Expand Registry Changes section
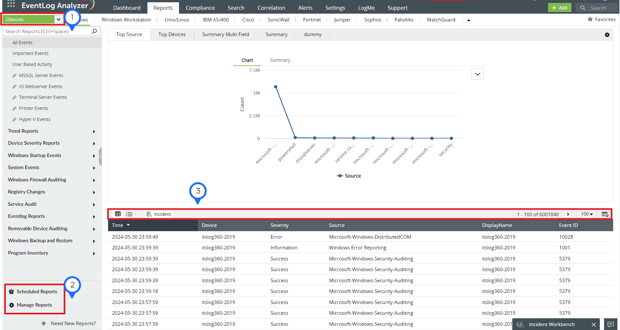The width and height of the screenshot is (620, 330). click(x=94, y=192)
